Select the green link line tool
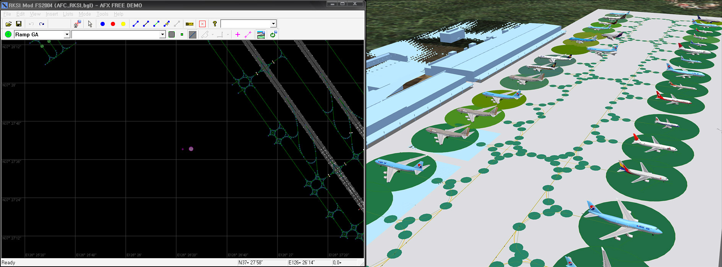722x267 pixels. 156,24
